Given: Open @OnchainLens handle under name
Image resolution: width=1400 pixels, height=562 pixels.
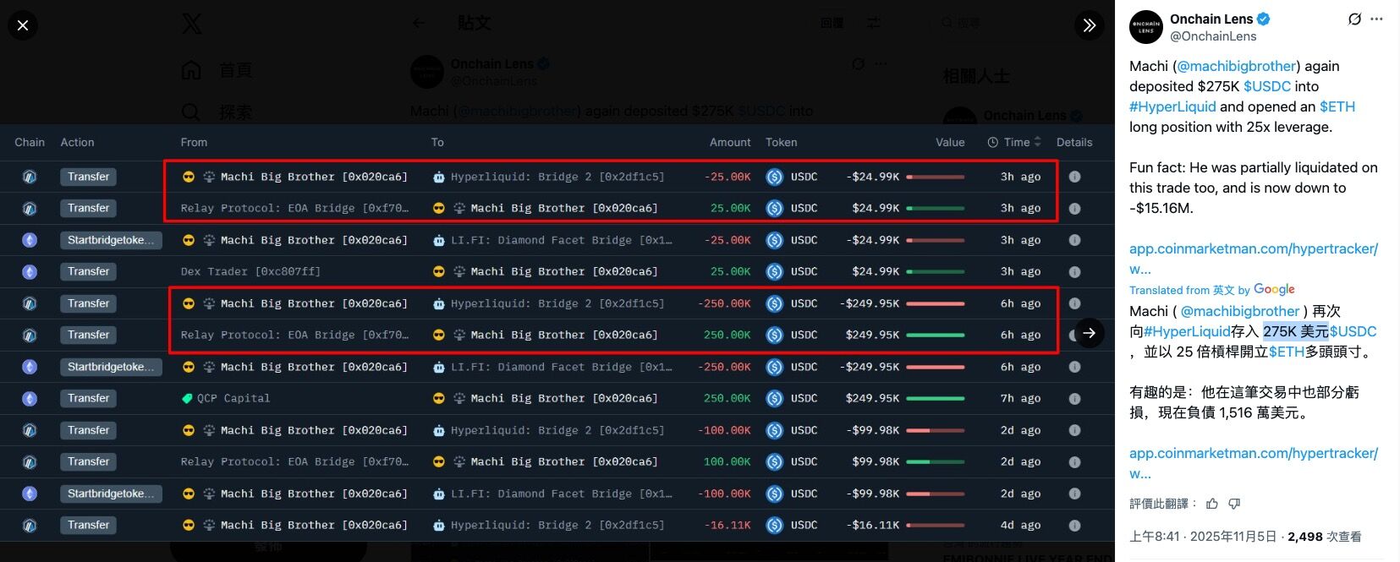Looking at the screenshot, I should click(x=1213, y=36).
